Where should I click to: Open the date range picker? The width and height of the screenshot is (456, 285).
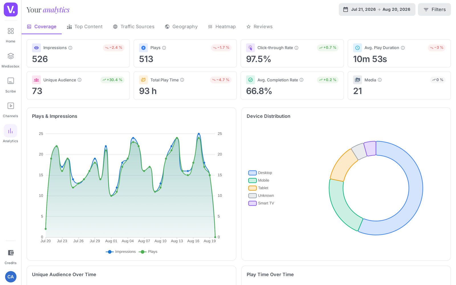tap(377, 9)
